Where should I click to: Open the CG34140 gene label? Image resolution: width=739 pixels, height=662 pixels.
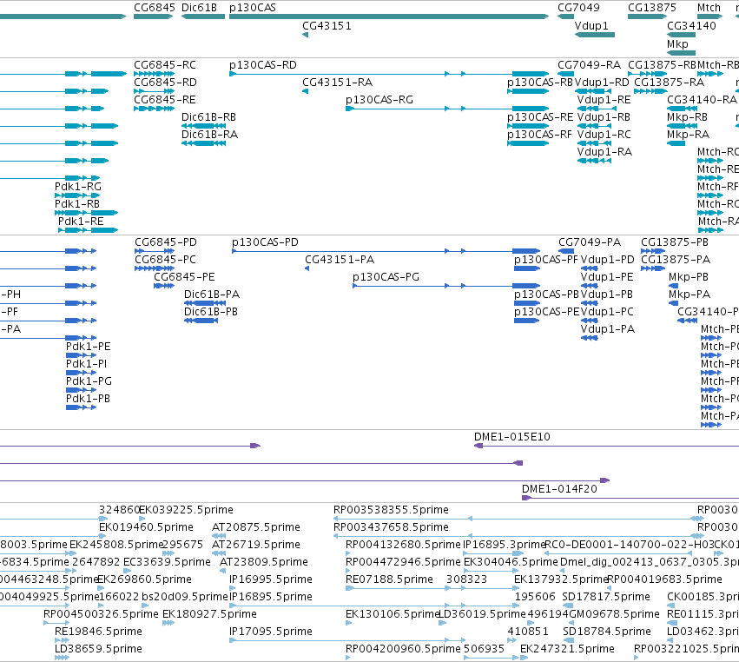(691, 25)
